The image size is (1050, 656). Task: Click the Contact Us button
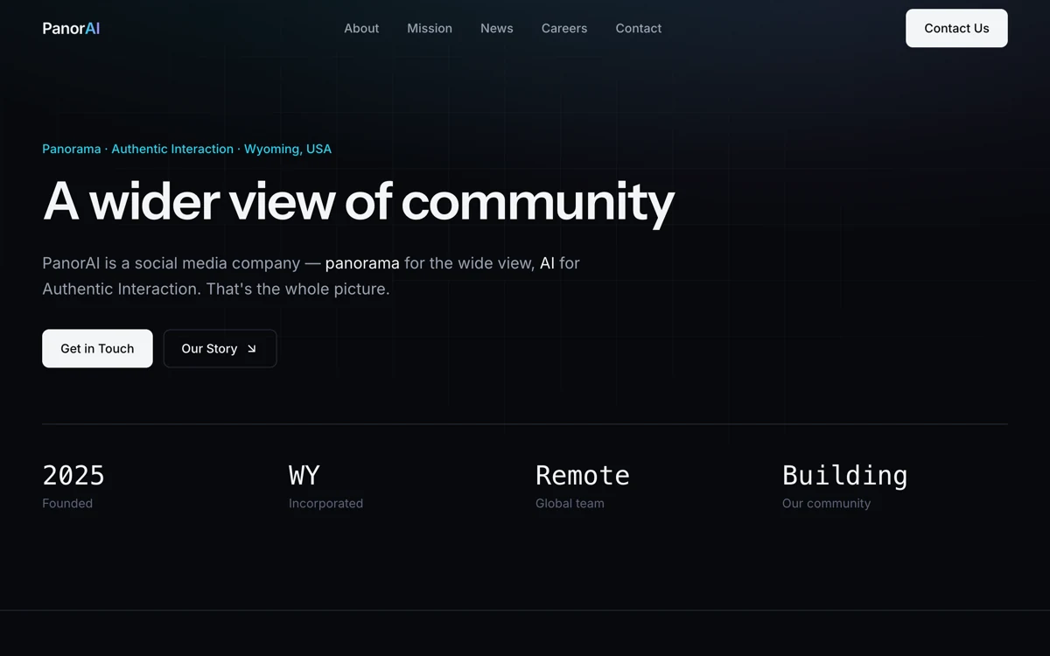[x=956, y=28]
